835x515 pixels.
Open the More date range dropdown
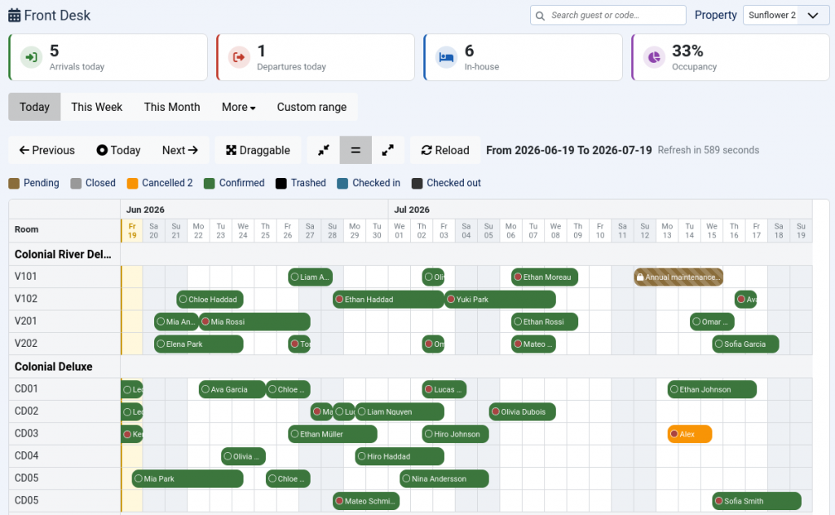239,107
